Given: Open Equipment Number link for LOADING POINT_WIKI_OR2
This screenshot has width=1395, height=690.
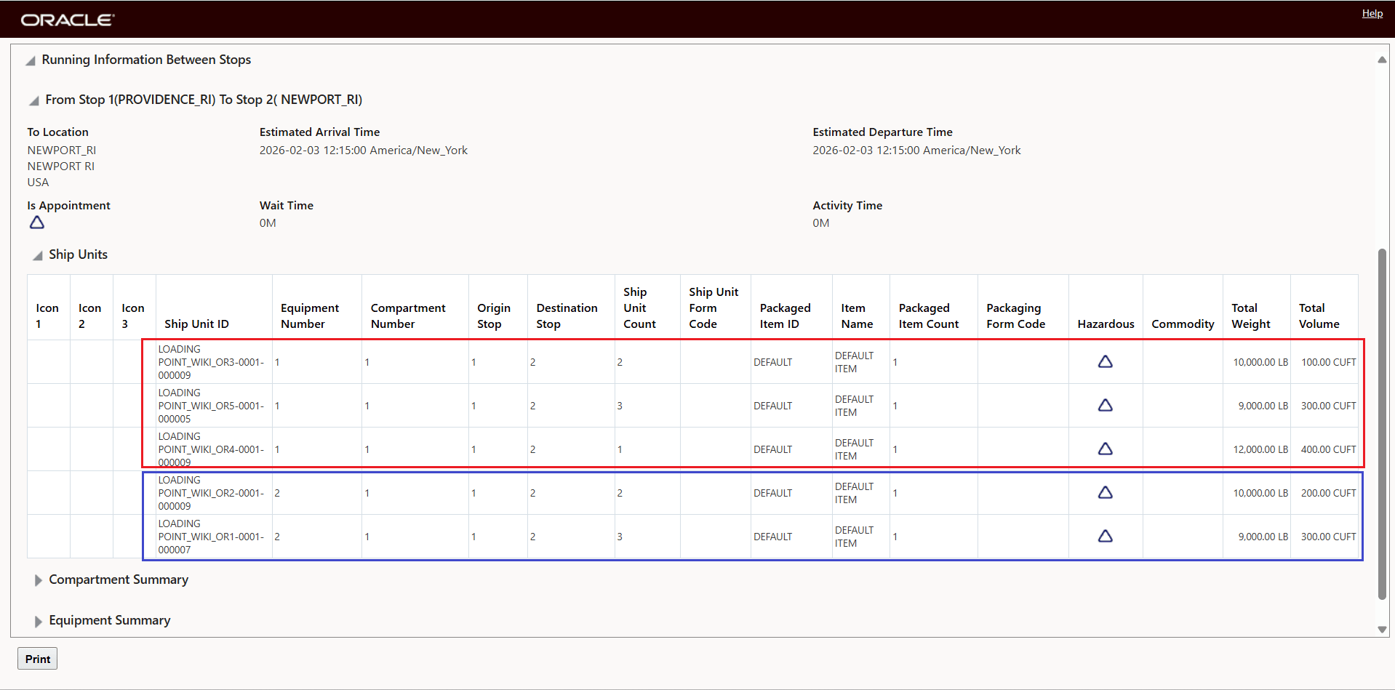Looking at the screenshot, I should pos(276,492).
